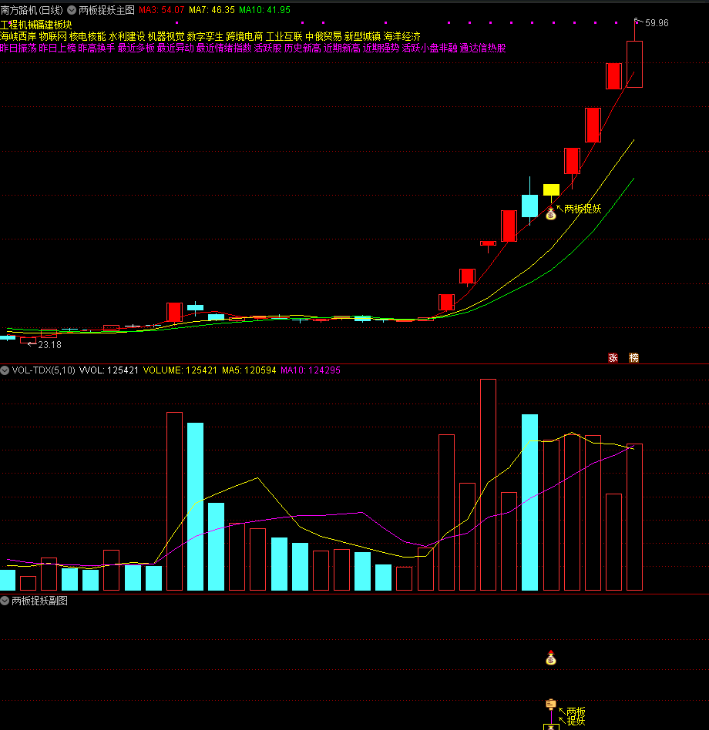Click the hollow top candlestick near 59.96
The image size is (709, 730).
click(634, 64)
